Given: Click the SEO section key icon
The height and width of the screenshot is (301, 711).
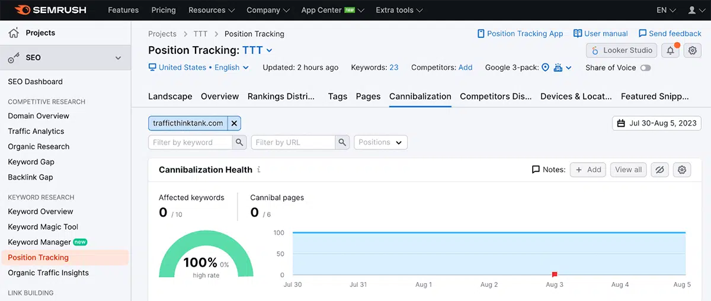Looking at the screenshot, I should pos(14,57).
